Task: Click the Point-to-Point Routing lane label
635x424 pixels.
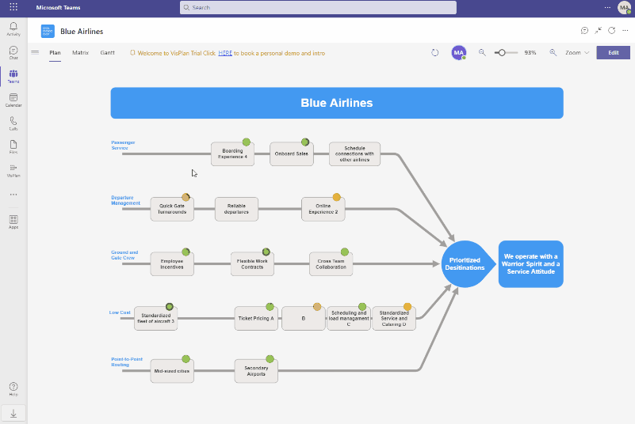Action: coord(127,362)
